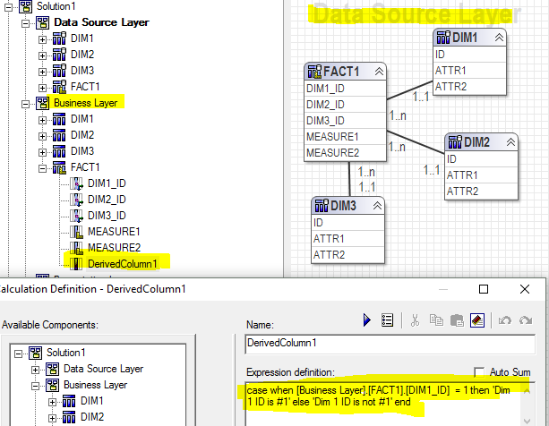549x426 pixels.
Task: Run the expression with the play icon
Action: [366, 320]
